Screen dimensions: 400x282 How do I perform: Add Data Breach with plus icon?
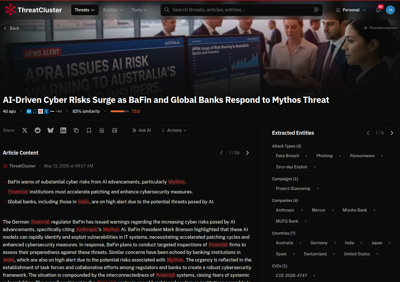click(x=306, y=156)
